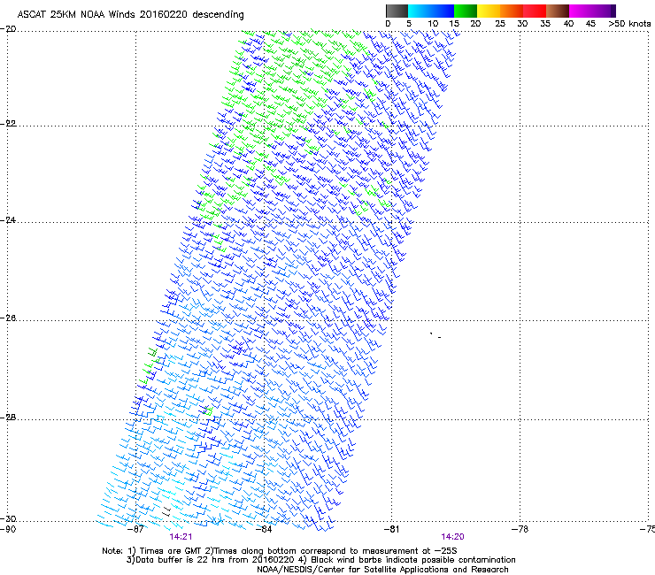Click the purple time label 14:20

pyautogui.click(x=452, y=537)
